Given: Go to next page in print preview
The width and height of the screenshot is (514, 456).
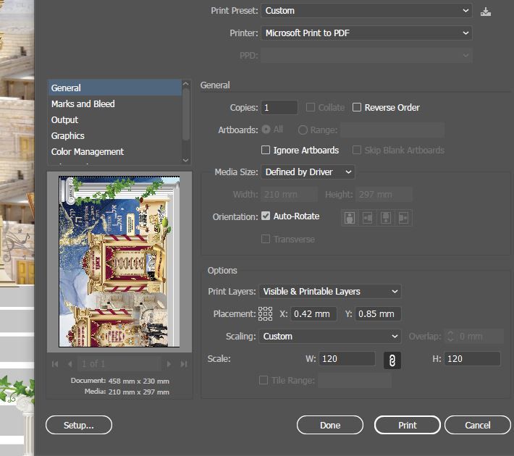Looking at the screenshot, I should click(169, 363).
